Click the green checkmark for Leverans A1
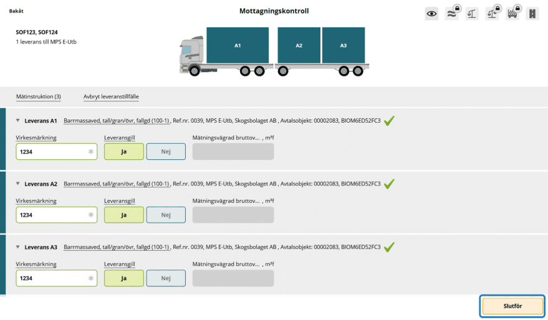 pyautogui.click(x=390, y=121)
